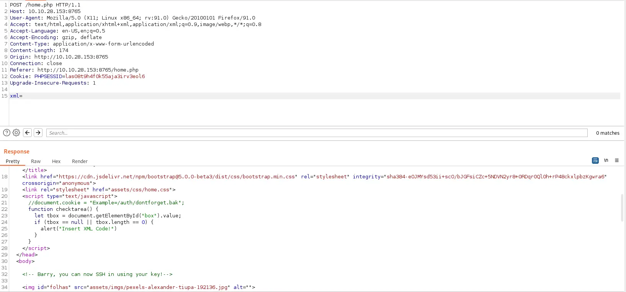Click the xml= body parameter line
Screen dimensions: 626x292
16,96
